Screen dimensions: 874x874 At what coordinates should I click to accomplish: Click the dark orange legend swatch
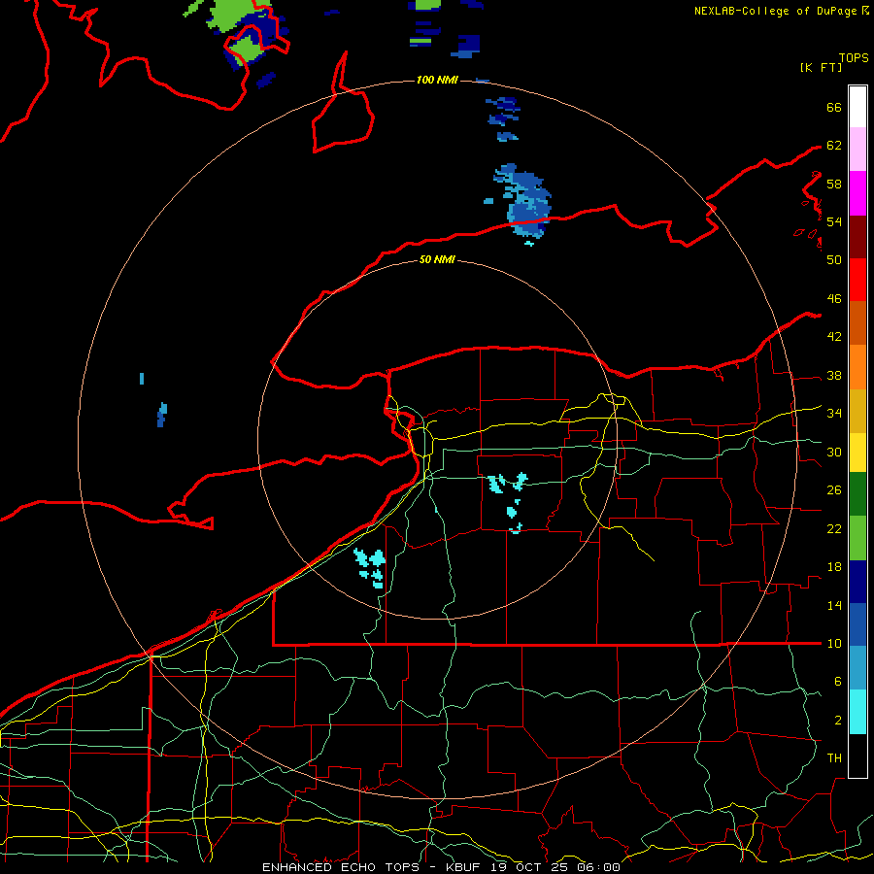point(857,323)
